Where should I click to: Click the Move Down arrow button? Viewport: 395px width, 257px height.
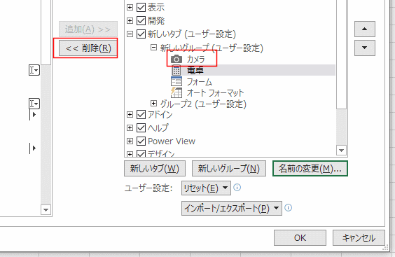point(364,48)
